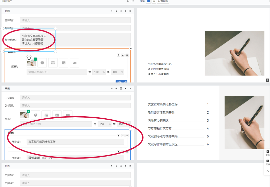Select the video graphic type icon

[x=74, y=63]
